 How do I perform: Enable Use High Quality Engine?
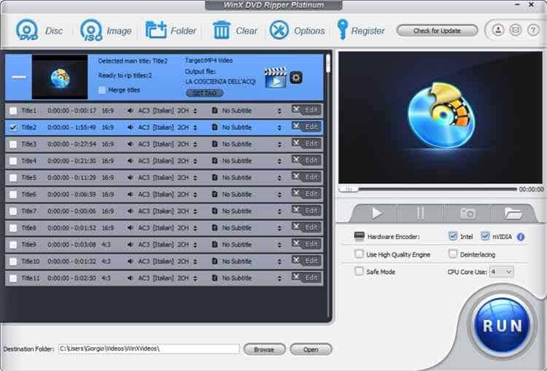click(359, 254)
